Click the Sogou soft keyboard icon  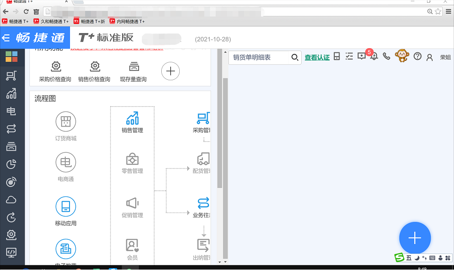click(x=432, y=258)
